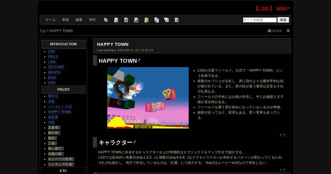Open the FIELD sidebar link
The height and width of the screenshot is (174, 331).
53,57
